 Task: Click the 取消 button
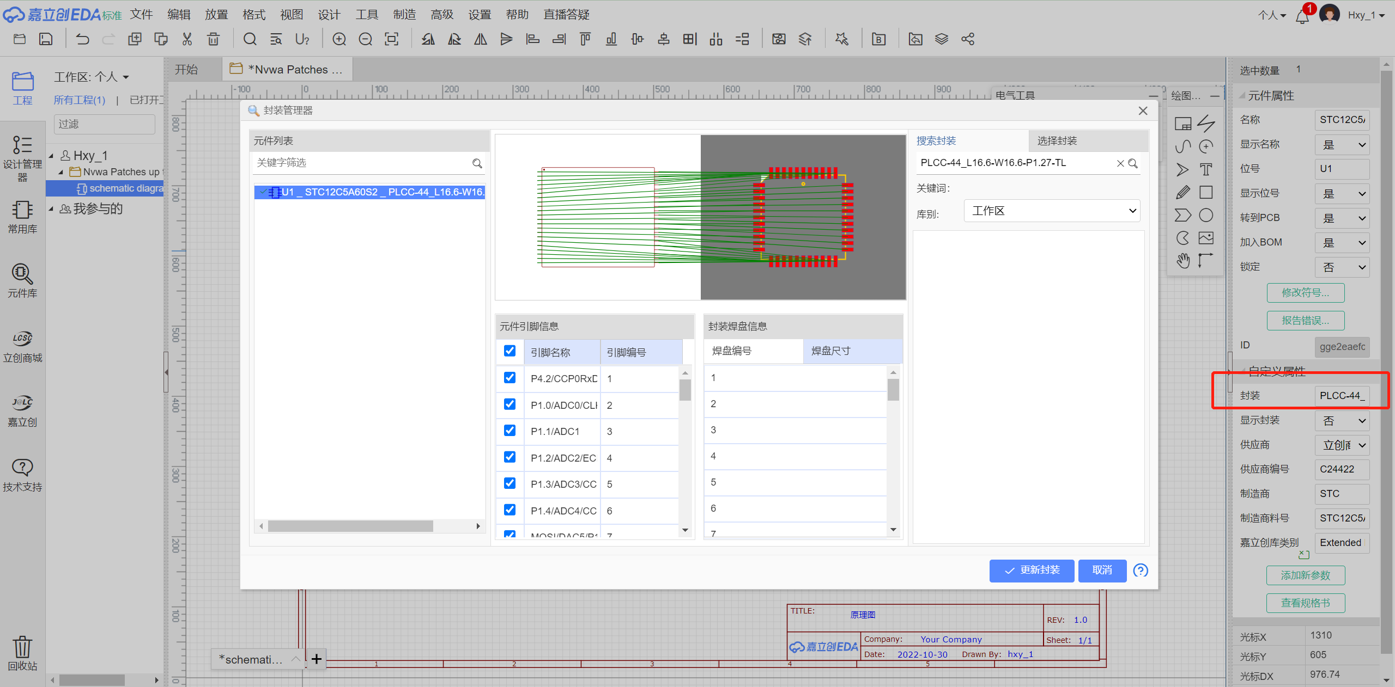(1102, 571)
